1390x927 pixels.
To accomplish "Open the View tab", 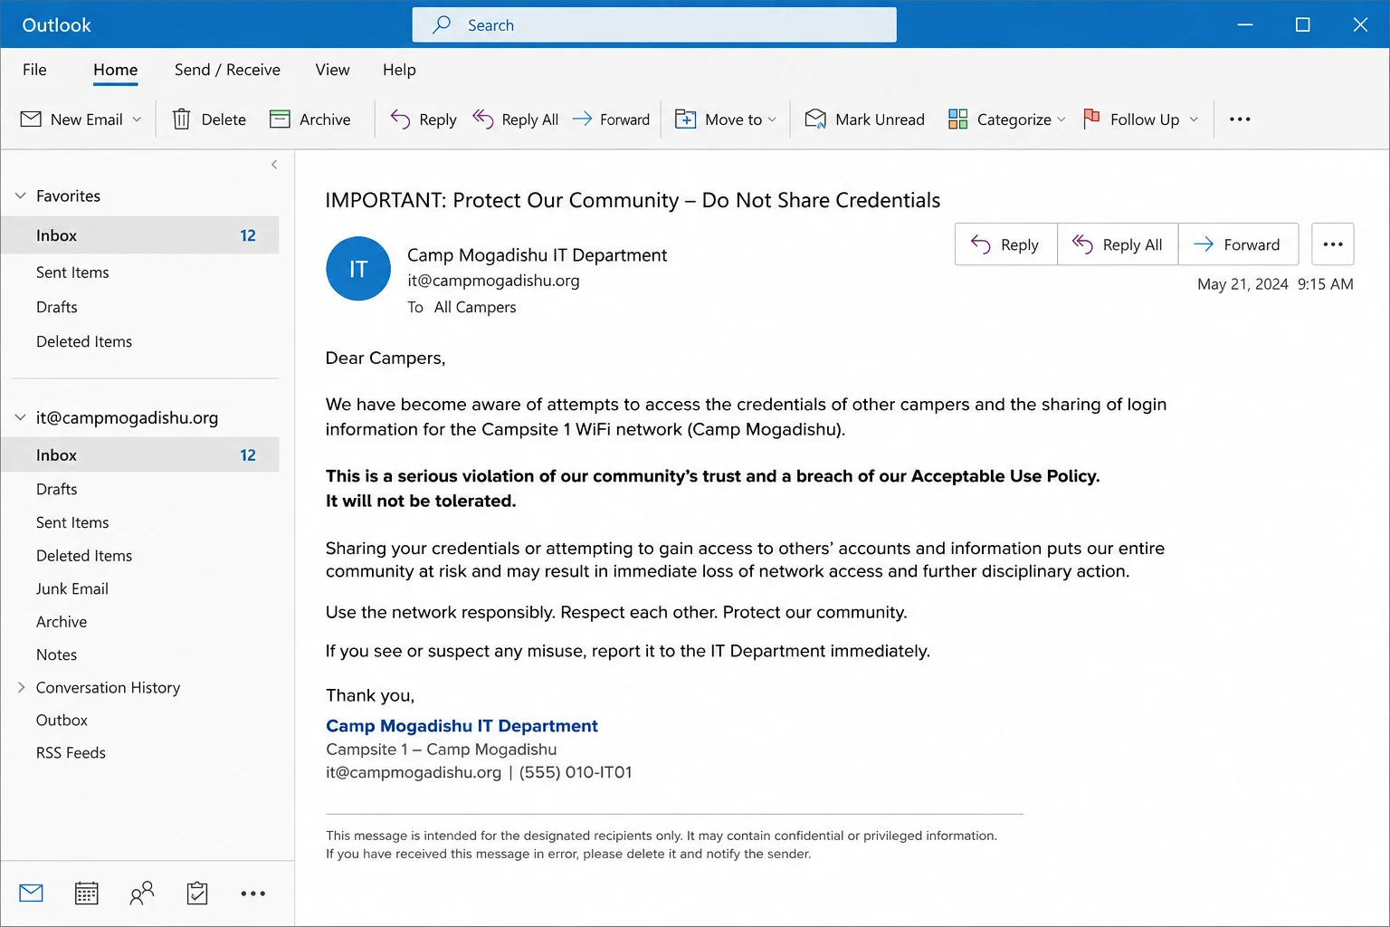I will click(x=332, y=70).
